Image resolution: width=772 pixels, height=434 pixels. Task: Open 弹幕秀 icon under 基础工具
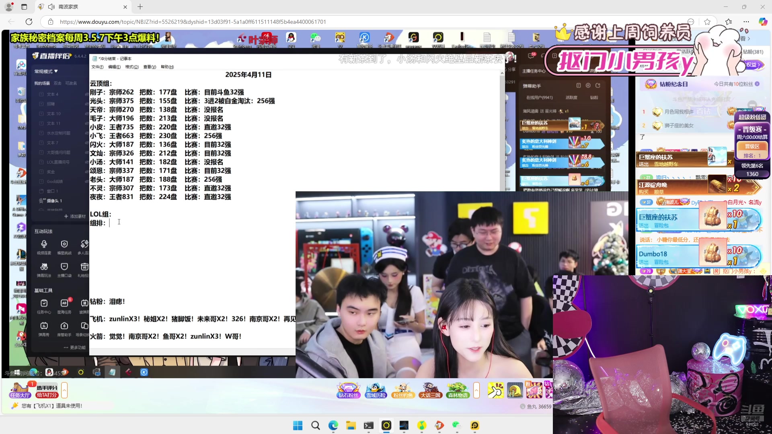point(44,329)
